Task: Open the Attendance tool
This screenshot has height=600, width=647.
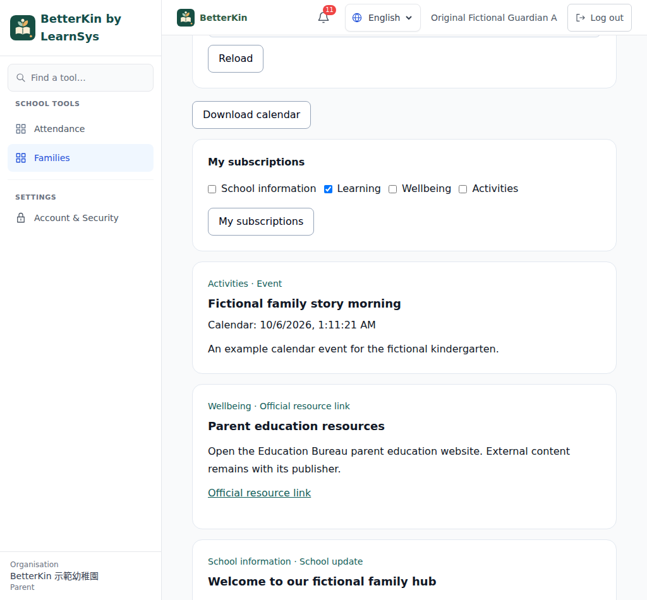Action: point(80,129)
